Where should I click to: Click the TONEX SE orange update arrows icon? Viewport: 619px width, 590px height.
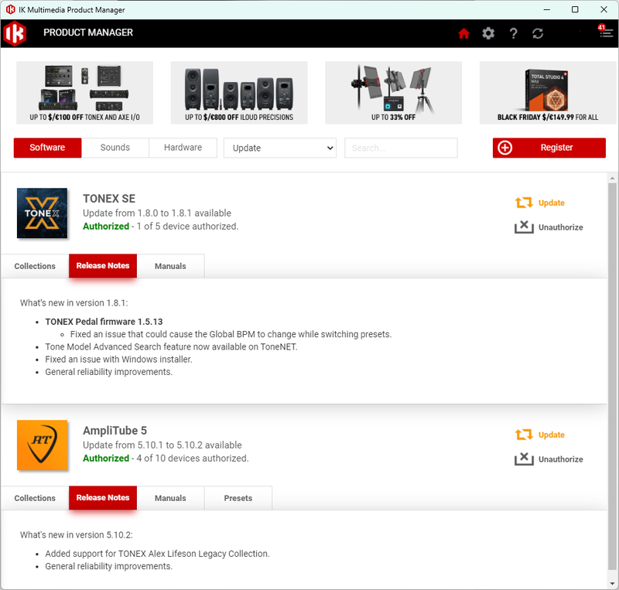coord(524,203)
